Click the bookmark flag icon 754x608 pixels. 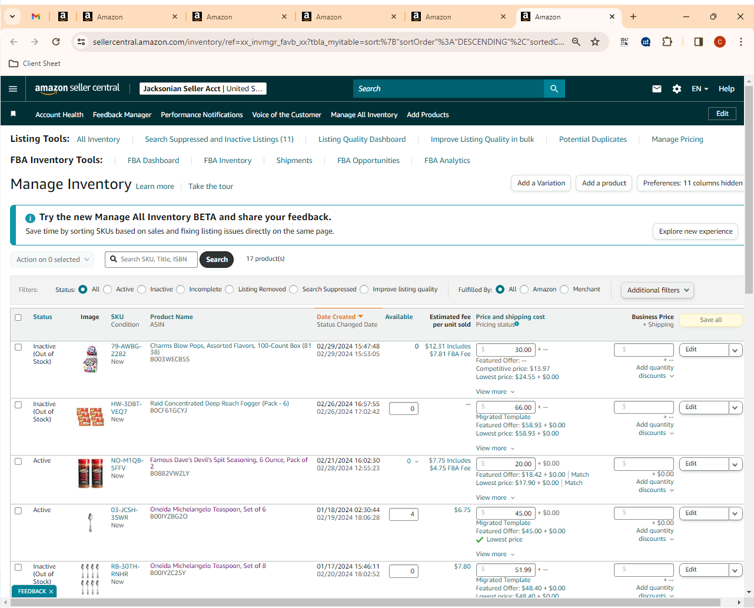[13, 114]
